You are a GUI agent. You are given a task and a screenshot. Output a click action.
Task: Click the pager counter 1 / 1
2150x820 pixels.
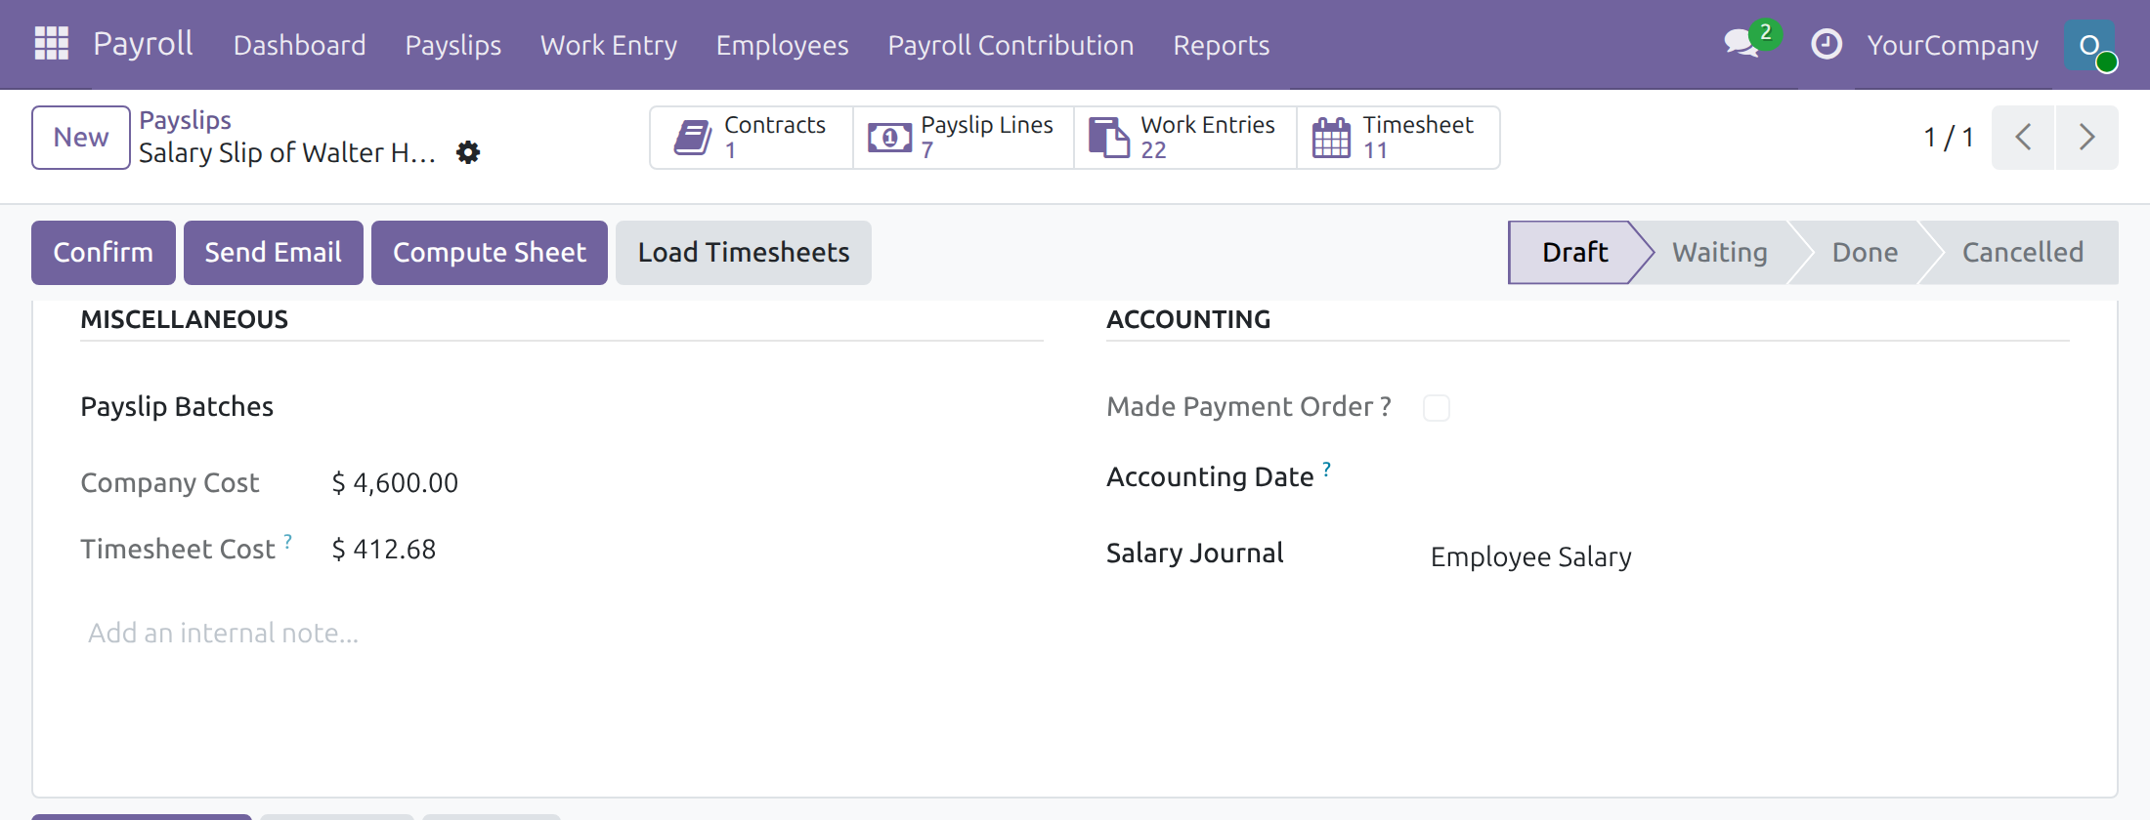point(1949,138)
